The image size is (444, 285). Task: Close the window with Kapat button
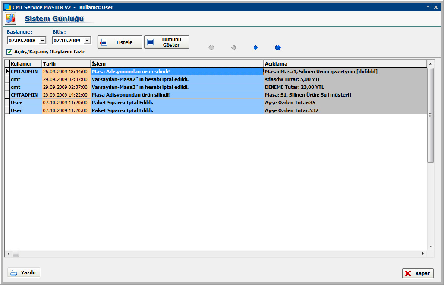(x=417, y=273)
